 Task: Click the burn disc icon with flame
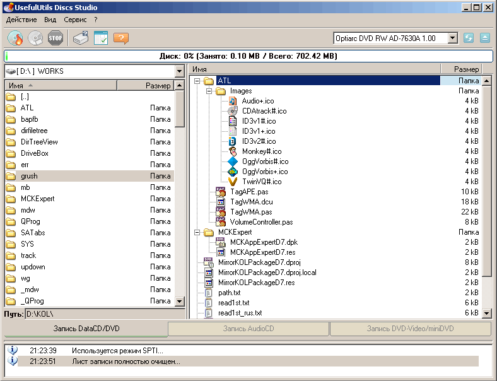(15, 38)
